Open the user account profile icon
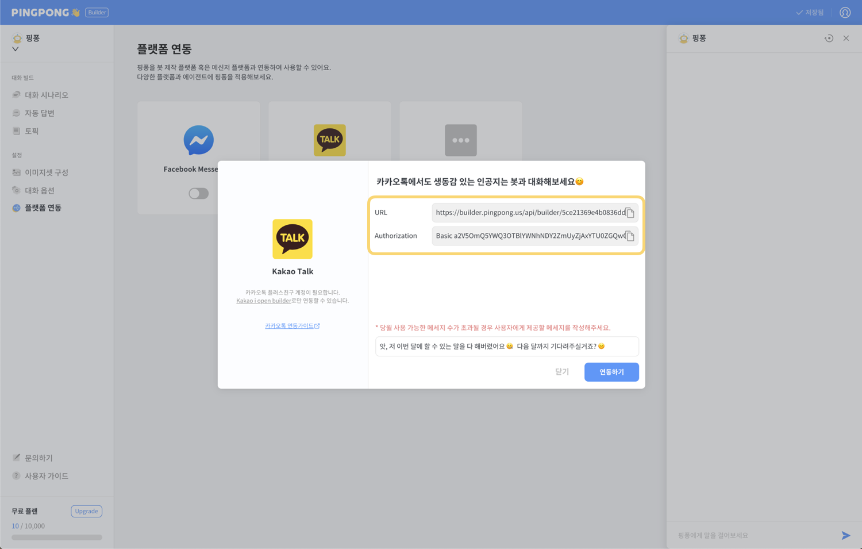Image resolution: width=862 pixels, height=549 pixels. point(845,13)
